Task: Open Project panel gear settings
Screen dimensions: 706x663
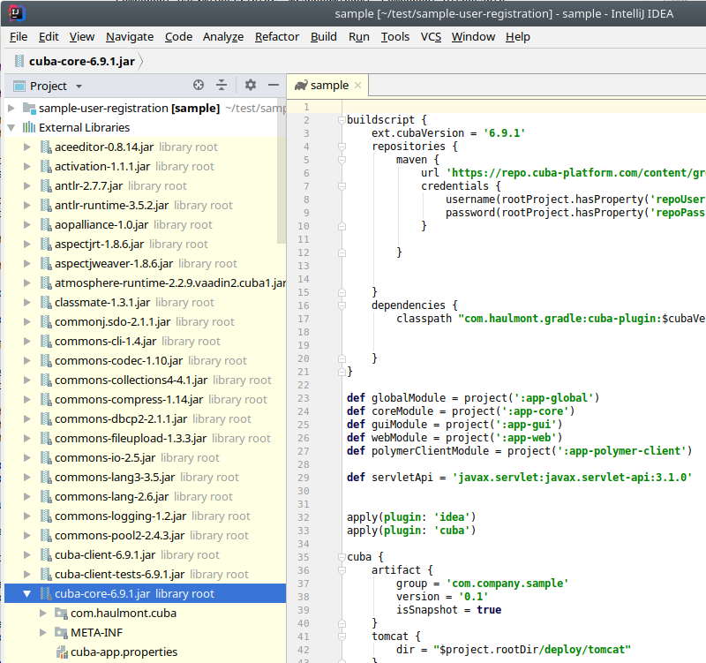Action: 251,85
